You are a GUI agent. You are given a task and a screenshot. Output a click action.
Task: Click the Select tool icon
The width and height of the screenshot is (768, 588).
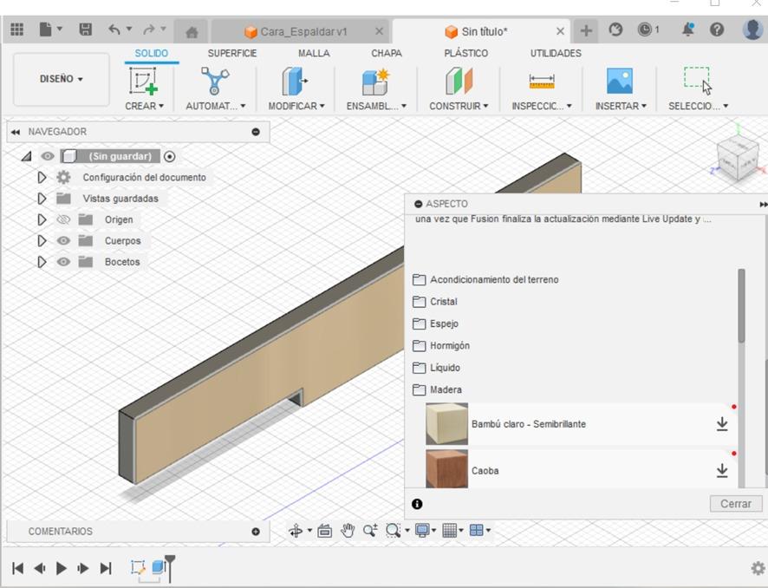[698, 81]
